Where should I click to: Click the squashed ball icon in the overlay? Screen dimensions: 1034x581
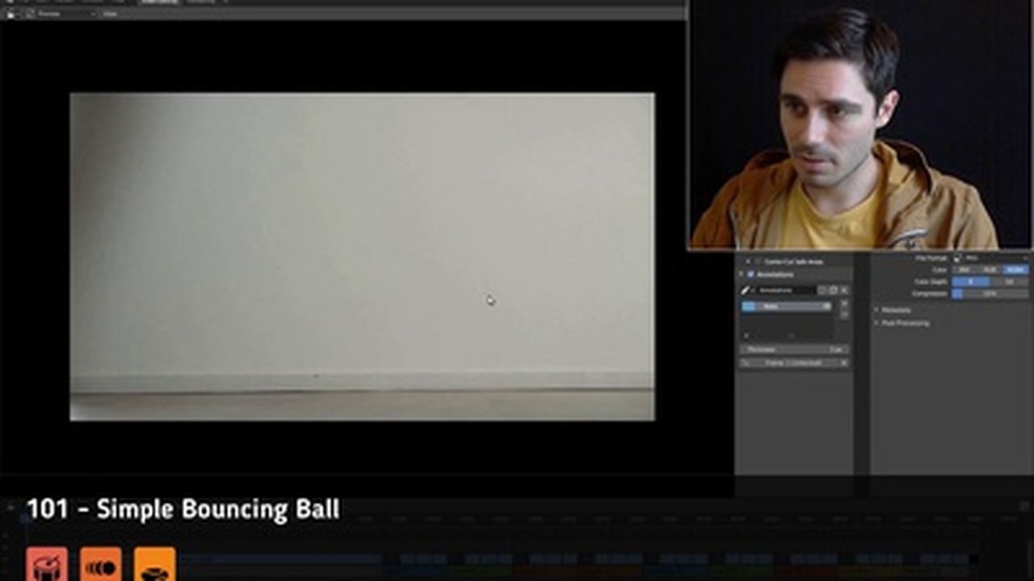tap(154, 564)
